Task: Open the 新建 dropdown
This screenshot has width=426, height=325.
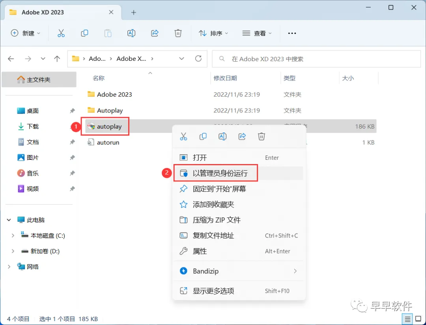Action: pyautogui.click(x=26, y=33)
